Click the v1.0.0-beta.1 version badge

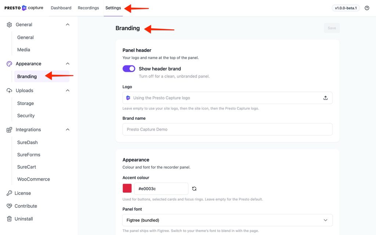click(346, 8)
